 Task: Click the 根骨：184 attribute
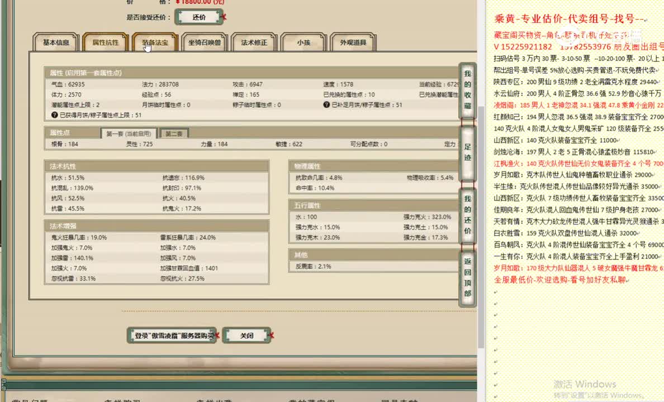65,144
